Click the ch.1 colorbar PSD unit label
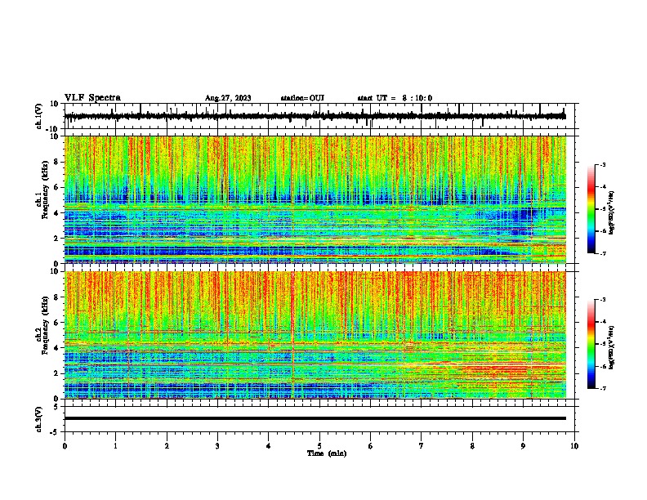This screenshot has height=500, width=647. 612,213
